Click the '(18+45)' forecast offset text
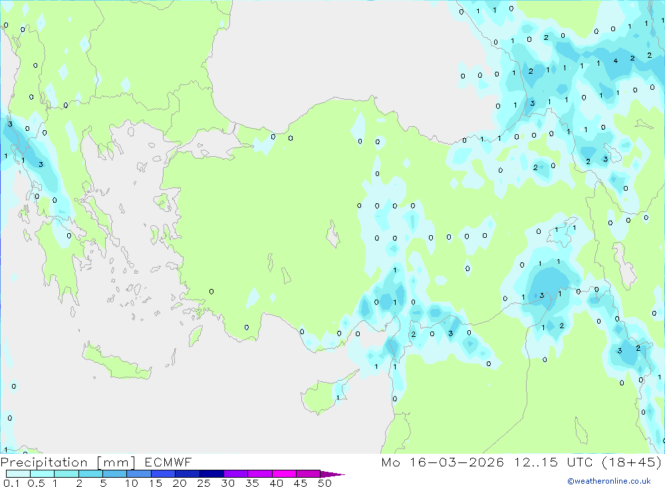 (x=632, y=462)
